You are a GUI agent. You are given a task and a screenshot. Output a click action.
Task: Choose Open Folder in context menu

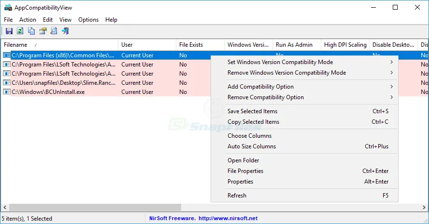click(304, 160)
